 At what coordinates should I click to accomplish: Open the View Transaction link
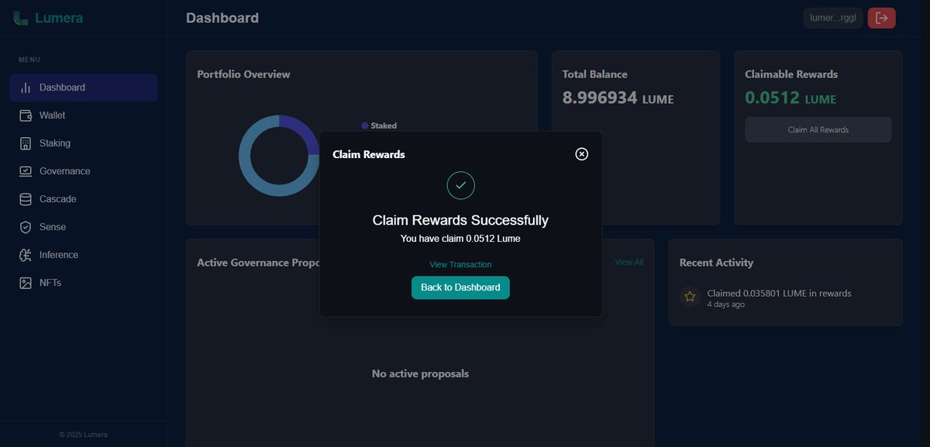click(x=460, y=265)
